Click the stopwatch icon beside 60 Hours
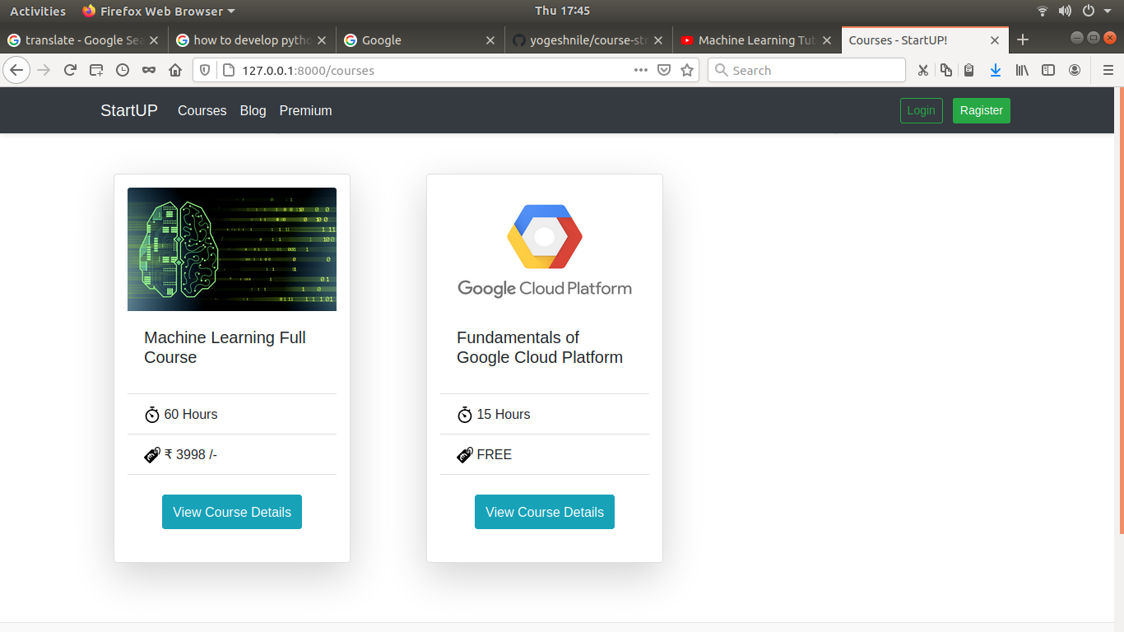This screenshot has height=632, width=1124. tap(152, 414)
